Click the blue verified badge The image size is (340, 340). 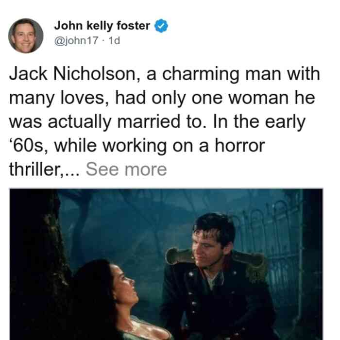point(161,26)
